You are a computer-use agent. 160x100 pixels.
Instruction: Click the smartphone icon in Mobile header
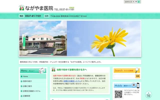click(x=138, y=85)
